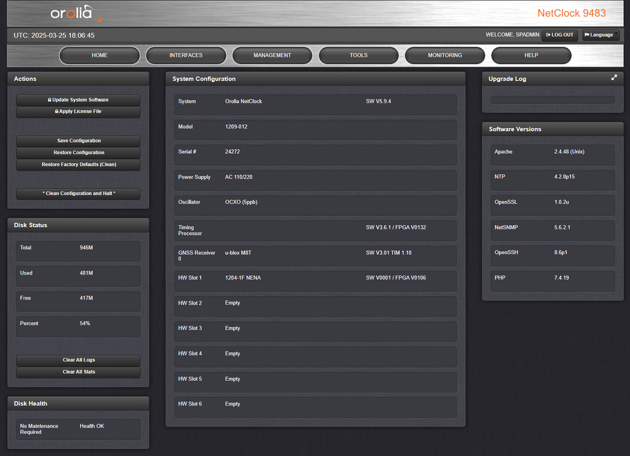Click Timing Processor SW V3.6.1 / FPGA V0132

(396, 228)
